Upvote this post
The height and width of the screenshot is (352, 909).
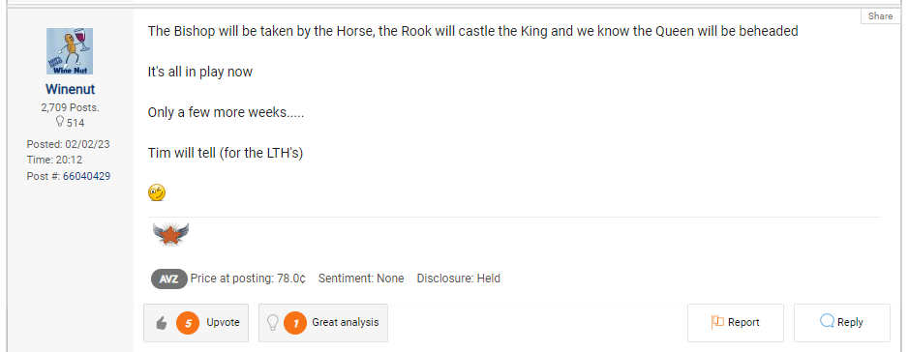(196, 323)
